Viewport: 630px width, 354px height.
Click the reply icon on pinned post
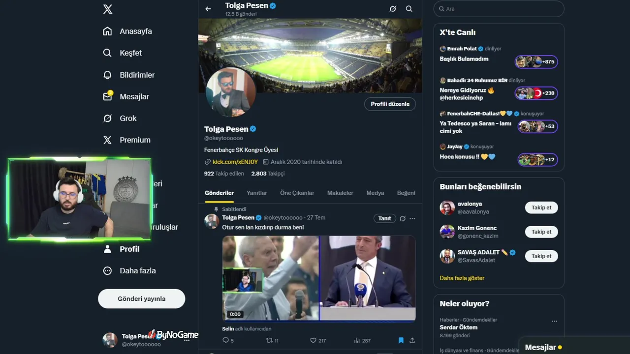click(x=226, y=340)
